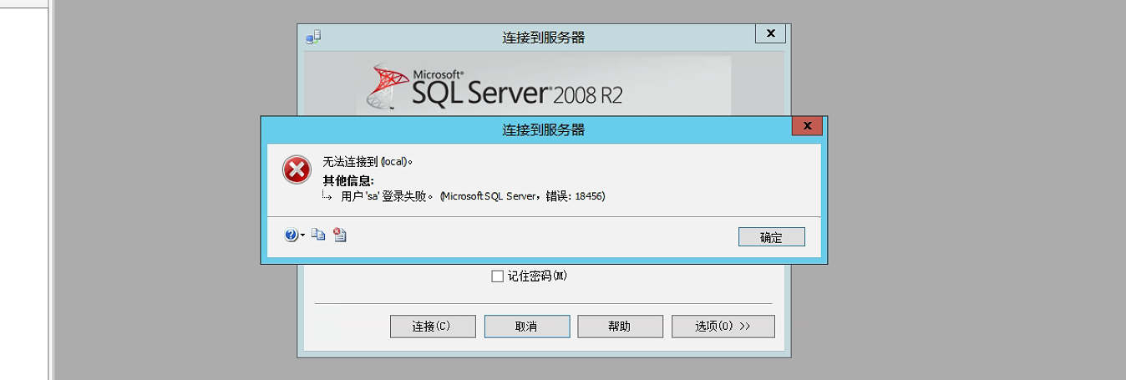Select the 无法连接到 (local) message text

[x=368, y=162]
